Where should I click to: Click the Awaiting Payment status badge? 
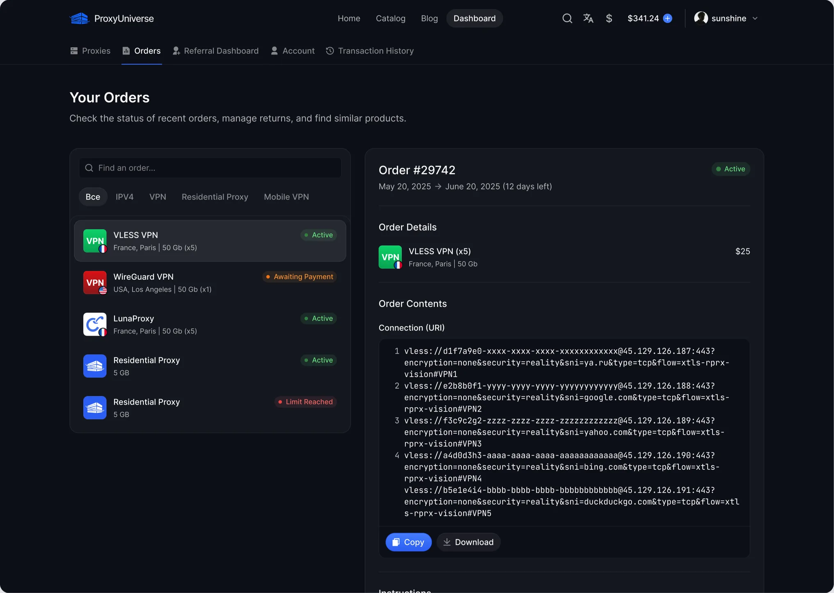pyautogui.click(x=300, y=277)
